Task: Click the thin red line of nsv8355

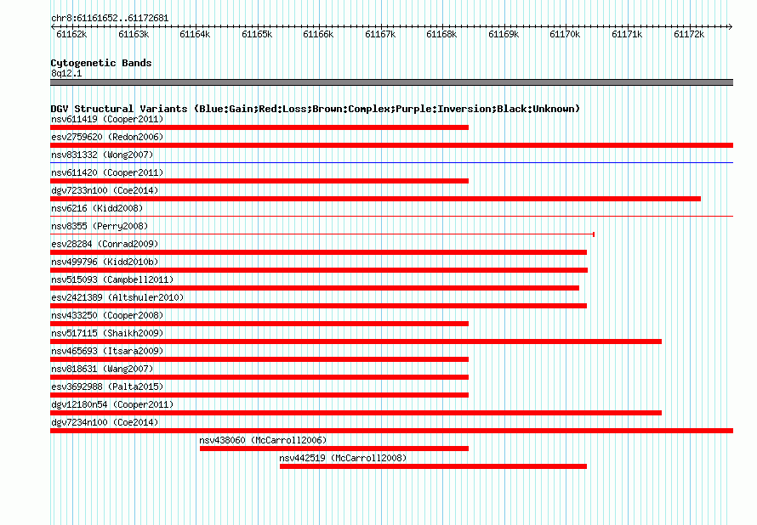Action: pos(322,234)
